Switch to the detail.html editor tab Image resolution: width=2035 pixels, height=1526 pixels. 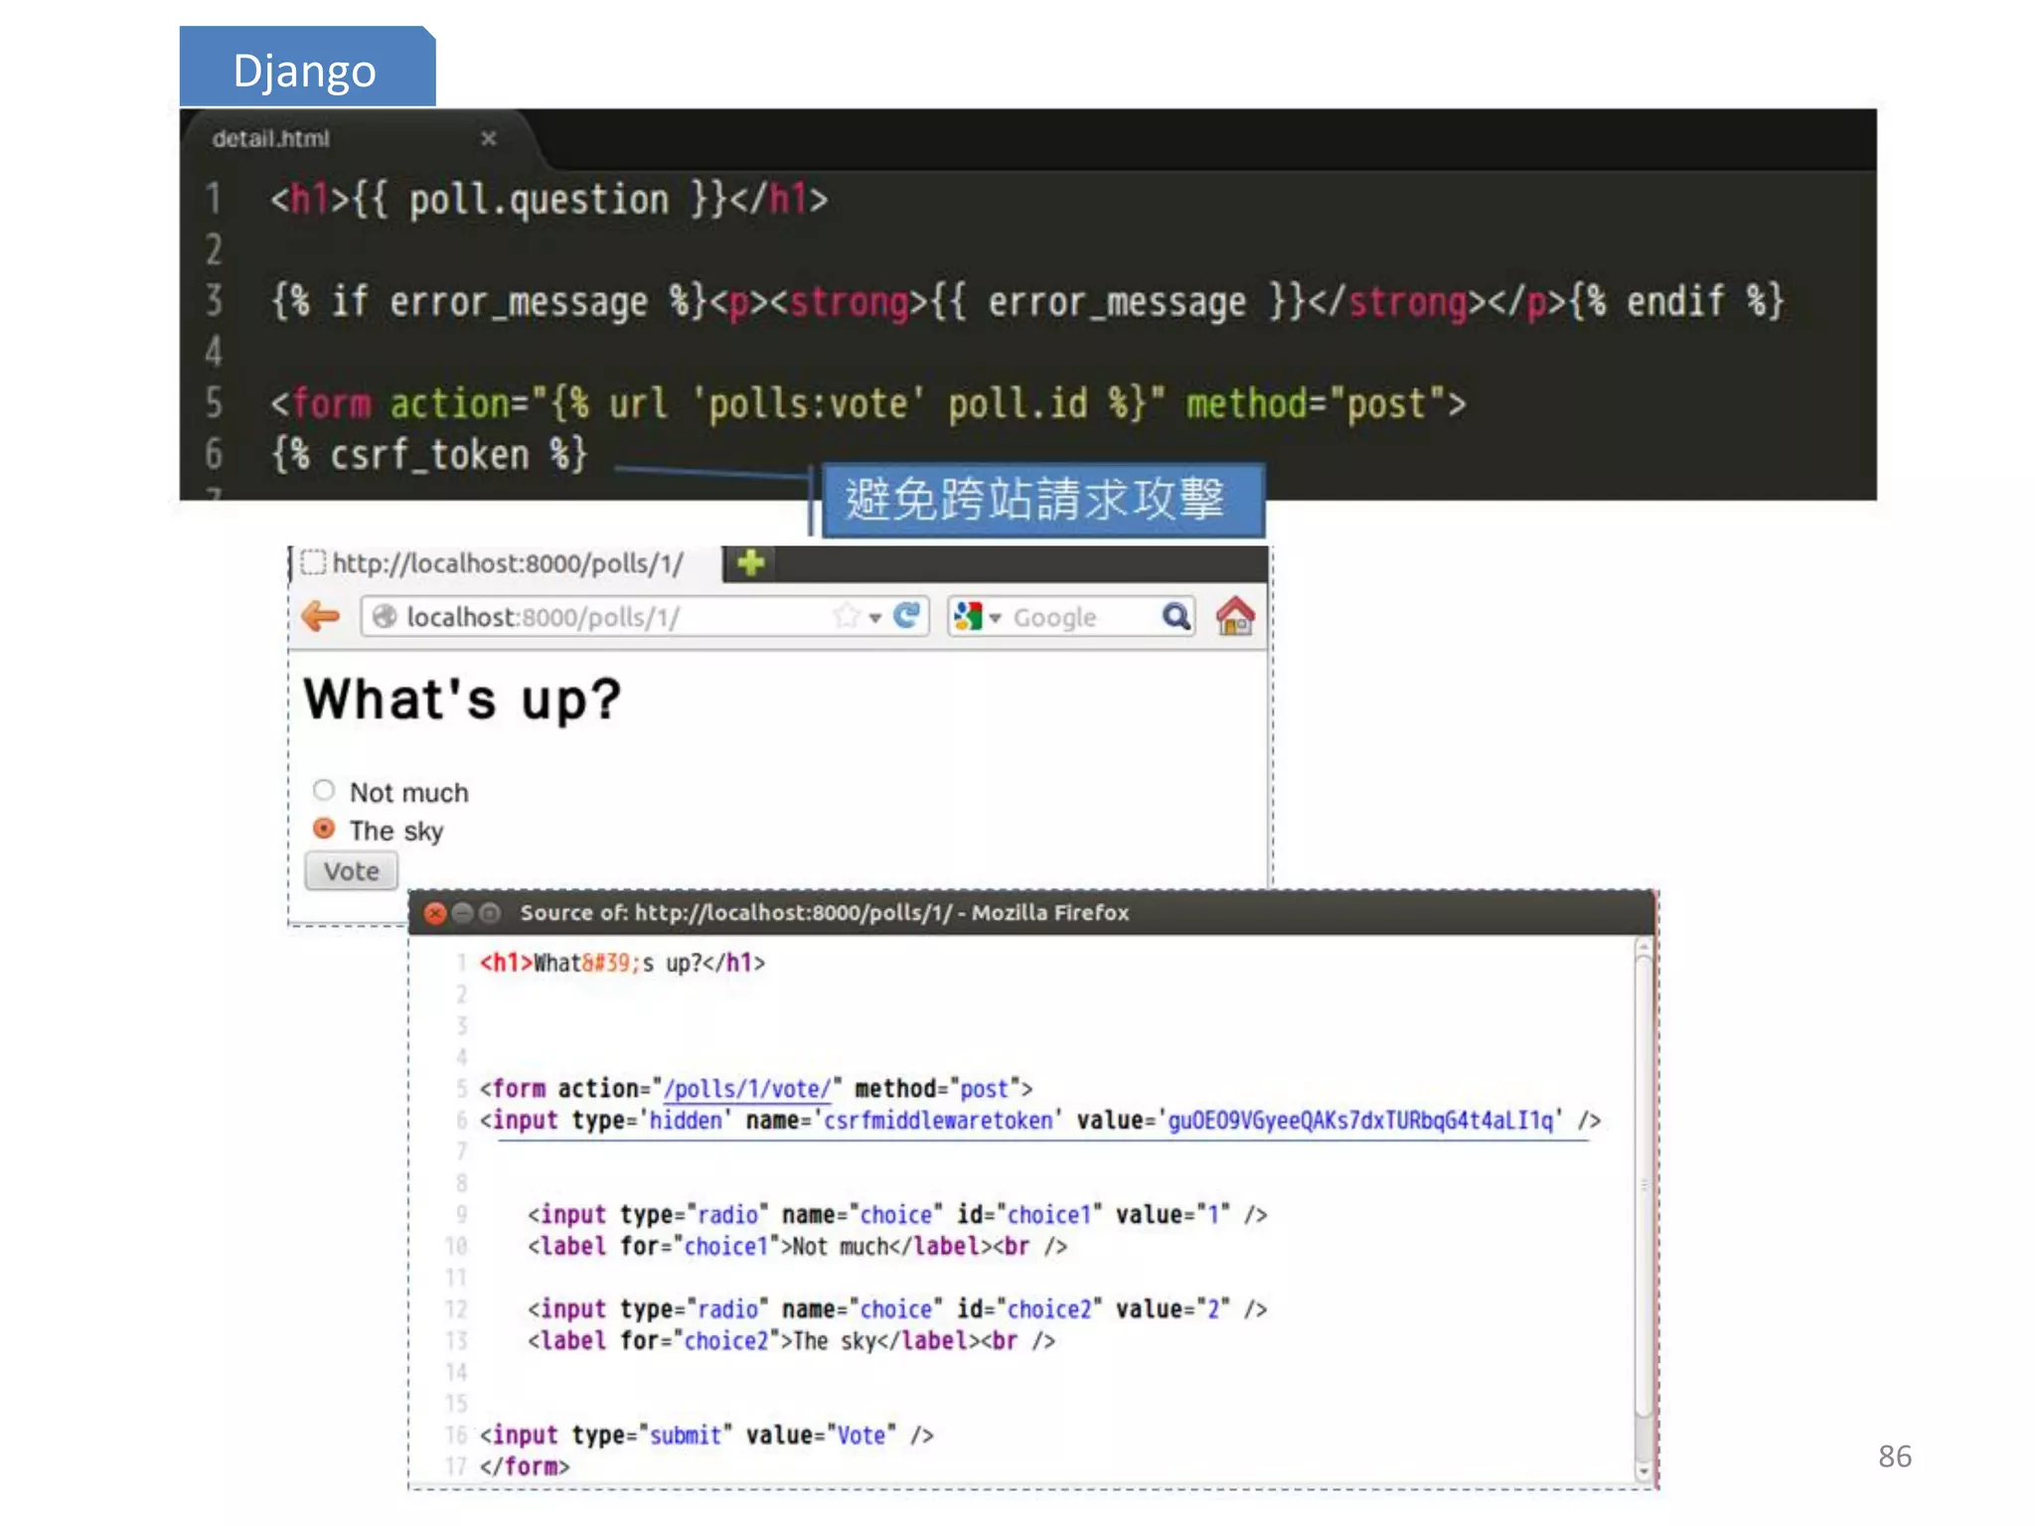271,139
